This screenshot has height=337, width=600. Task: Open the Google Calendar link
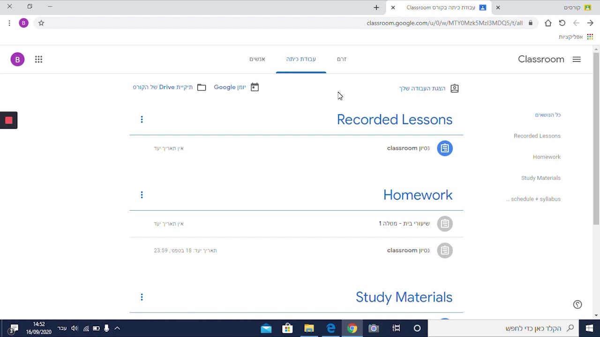coord(230,87)
